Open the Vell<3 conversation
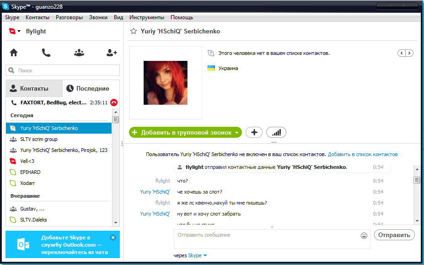424x265 pixels. pos(59,161)
